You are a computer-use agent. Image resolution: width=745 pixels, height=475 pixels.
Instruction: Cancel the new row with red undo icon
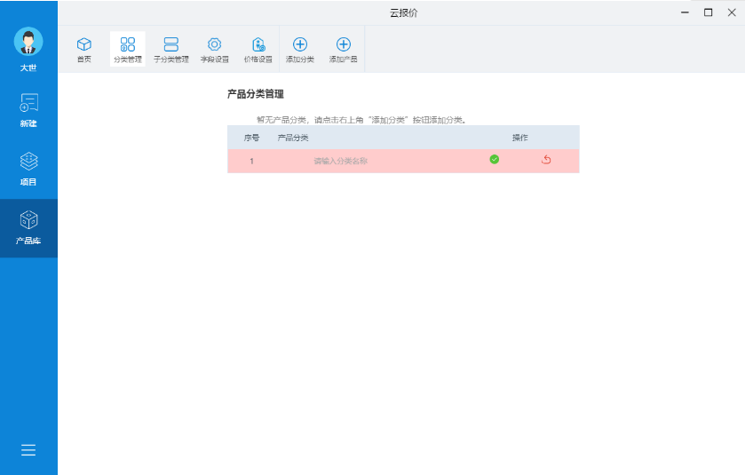546,160
